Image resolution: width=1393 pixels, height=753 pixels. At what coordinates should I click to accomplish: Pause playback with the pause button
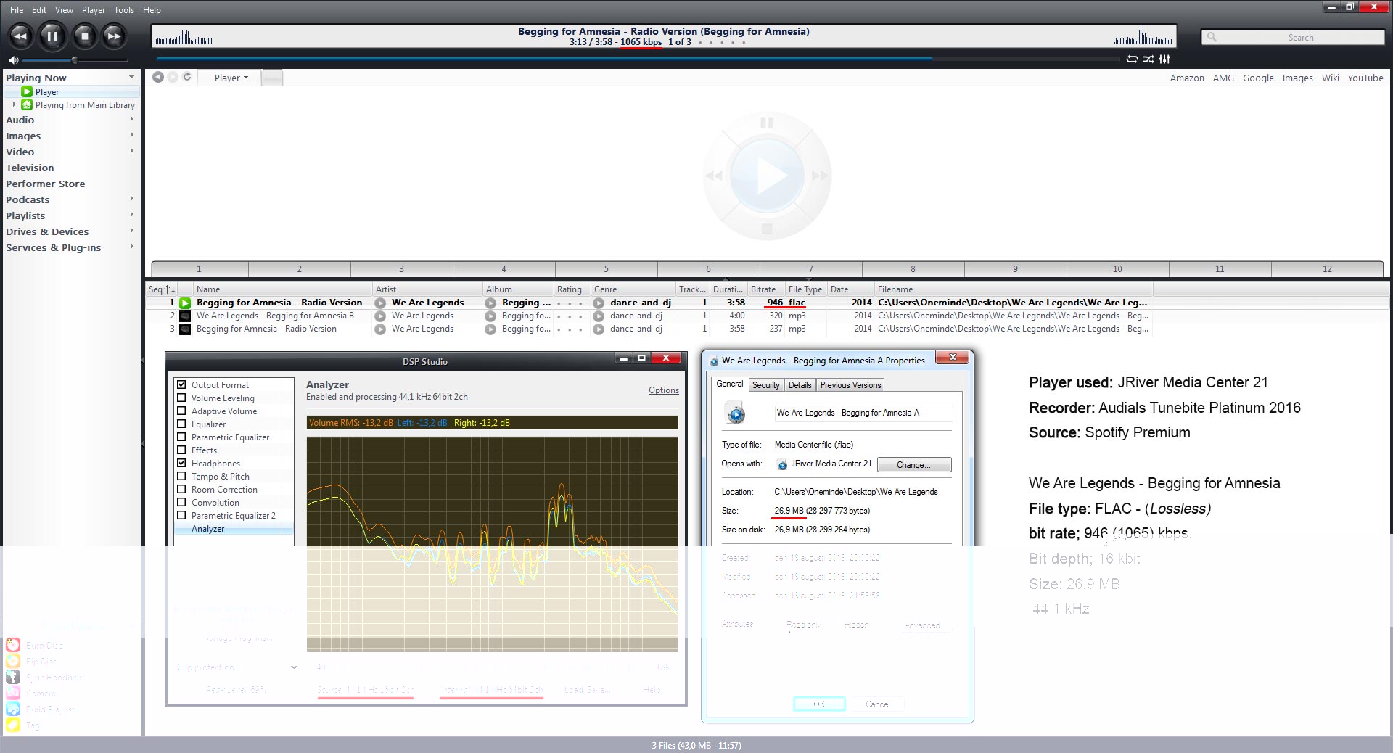click(52, 36)
